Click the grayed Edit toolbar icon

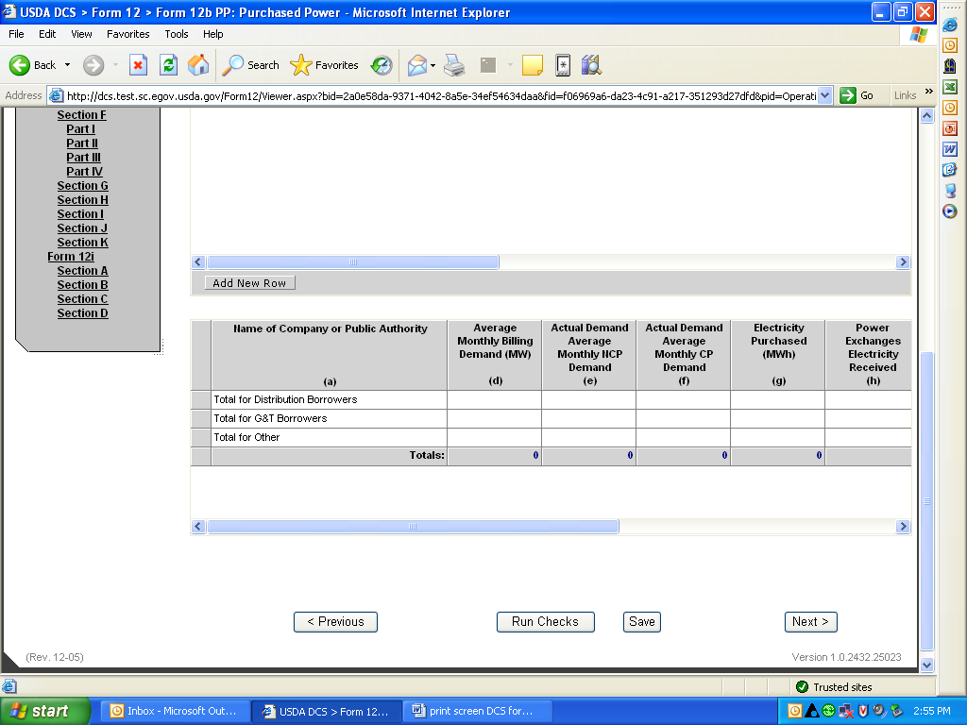pyautogui.click(x=488, y=65)
